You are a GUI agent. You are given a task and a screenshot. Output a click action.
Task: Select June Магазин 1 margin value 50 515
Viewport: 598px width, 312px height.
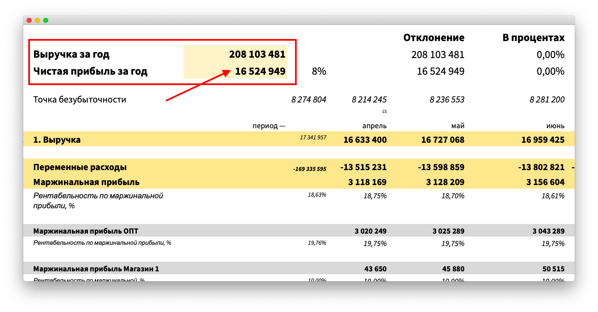[552, 269]
